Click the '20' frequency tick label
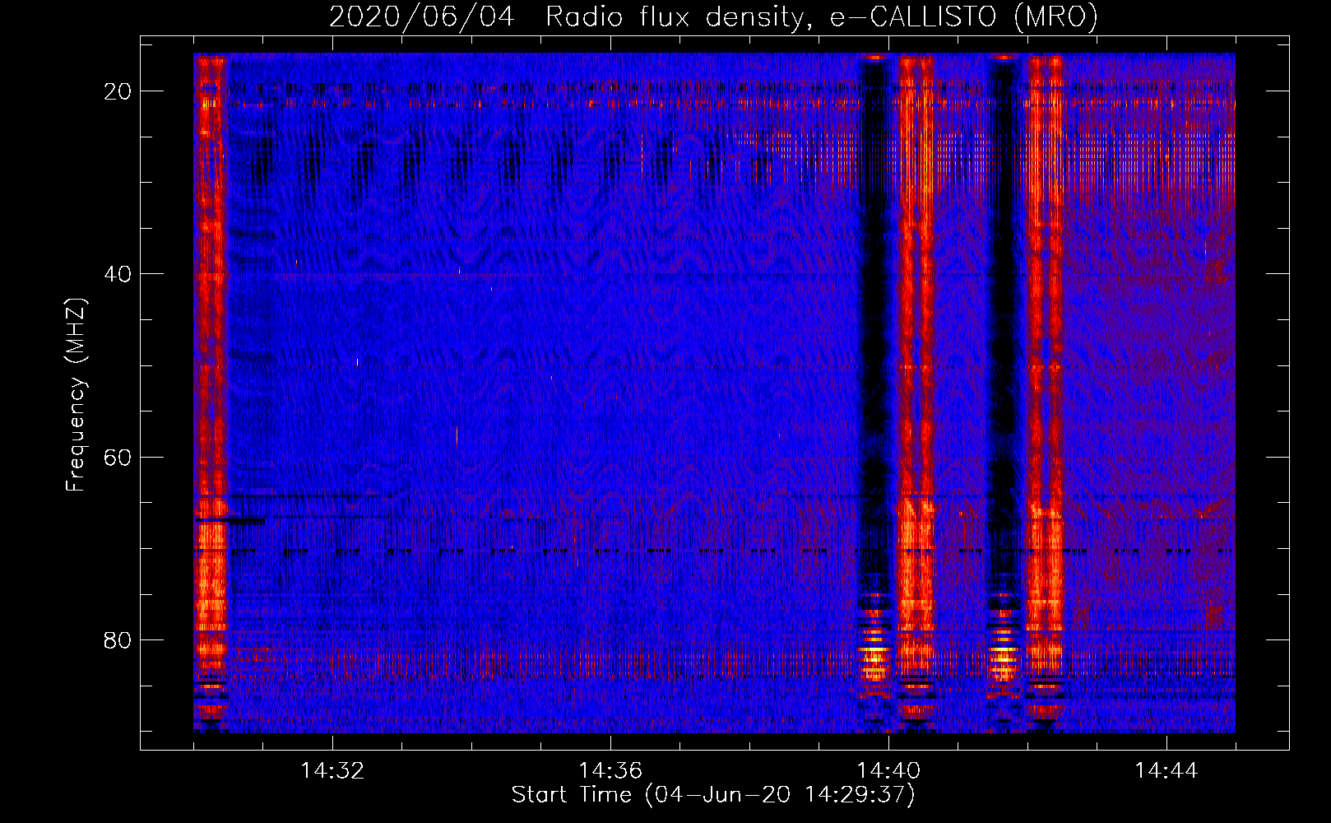1331x823 pixels. coord(118,91)
